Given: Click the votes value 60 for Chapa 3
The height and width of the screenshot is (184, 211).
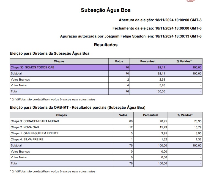Looking at the screenshot, I should pyautogui.click(x=131, y=121).
